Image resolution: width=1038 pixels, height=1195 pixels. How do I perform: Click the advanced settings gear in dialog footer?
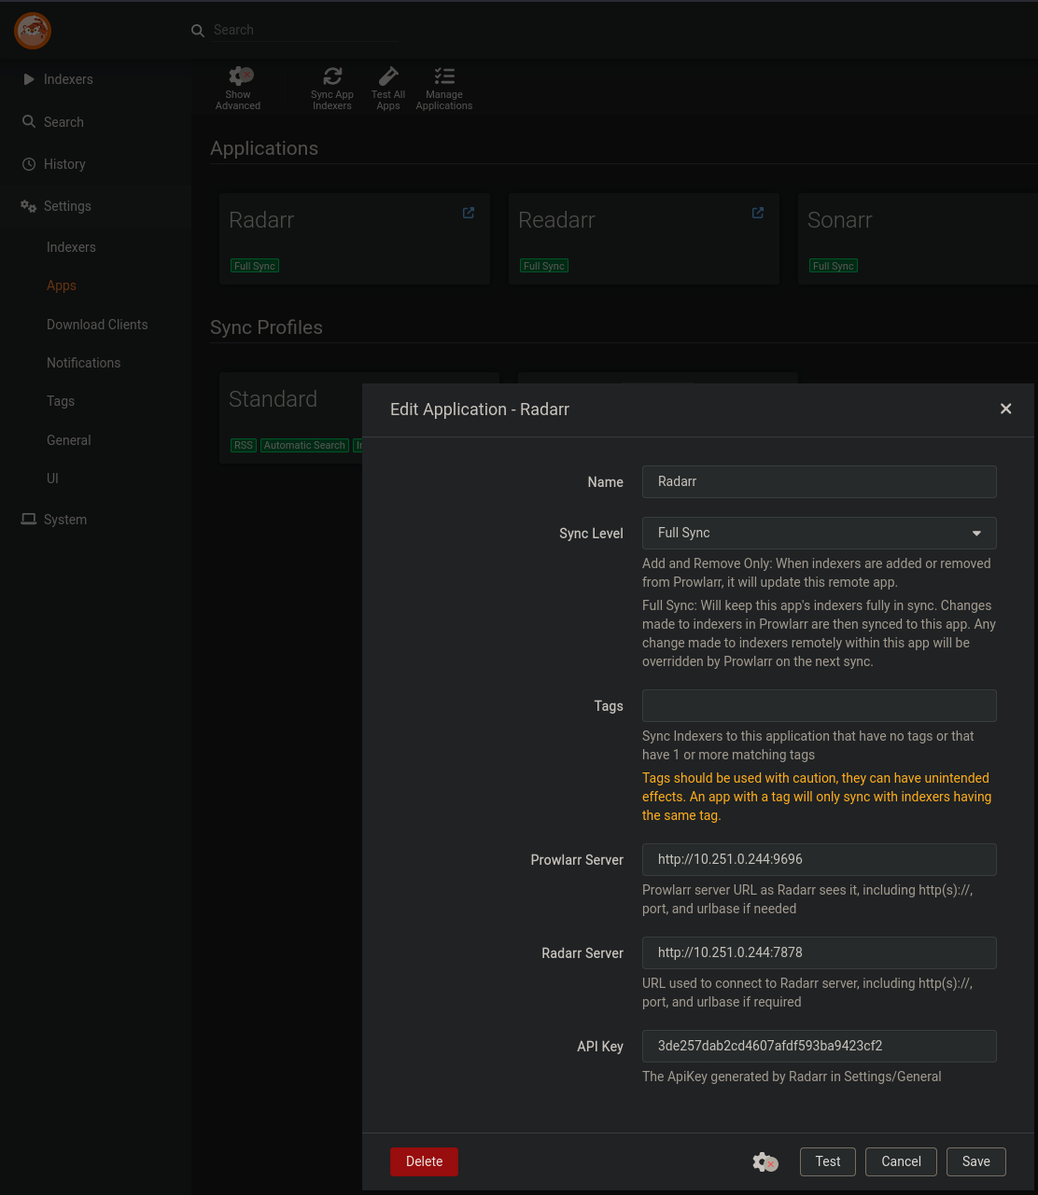click(x=765, y=1161)
